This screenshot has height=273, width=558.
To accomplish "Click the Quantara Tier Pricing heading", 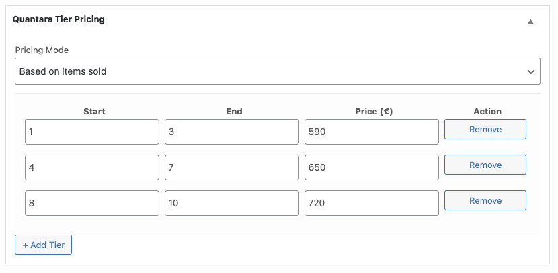I will (x=58, y=19).
